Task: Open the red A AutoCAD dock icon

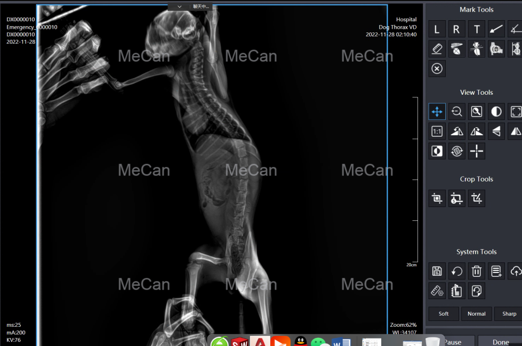Action: pyautogui.click(x=260, y=341)
